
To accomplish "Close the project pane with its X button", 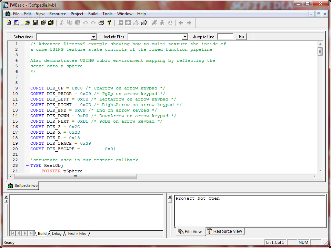I will click(170, 197).
